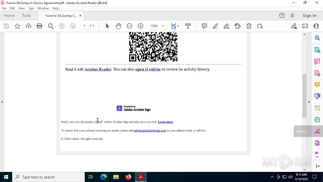Show hidden system tray icons
The image size is (323, 182).
click(x=272, y=177)
